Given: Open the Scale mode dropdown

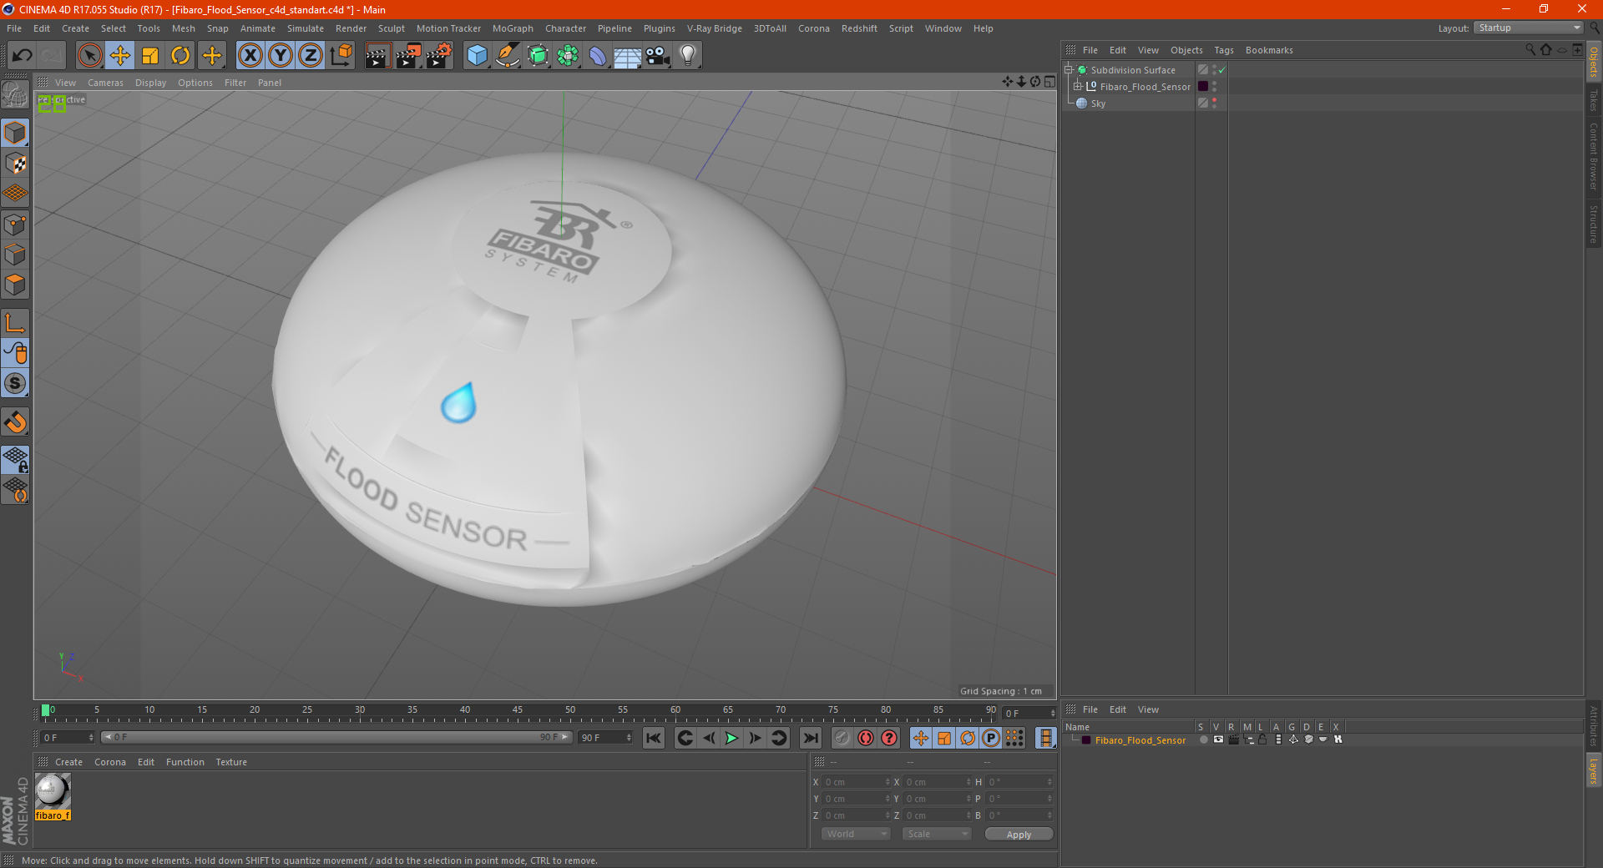Looking at the screenshot, I should pyautogui.click(x=936, y=834).
